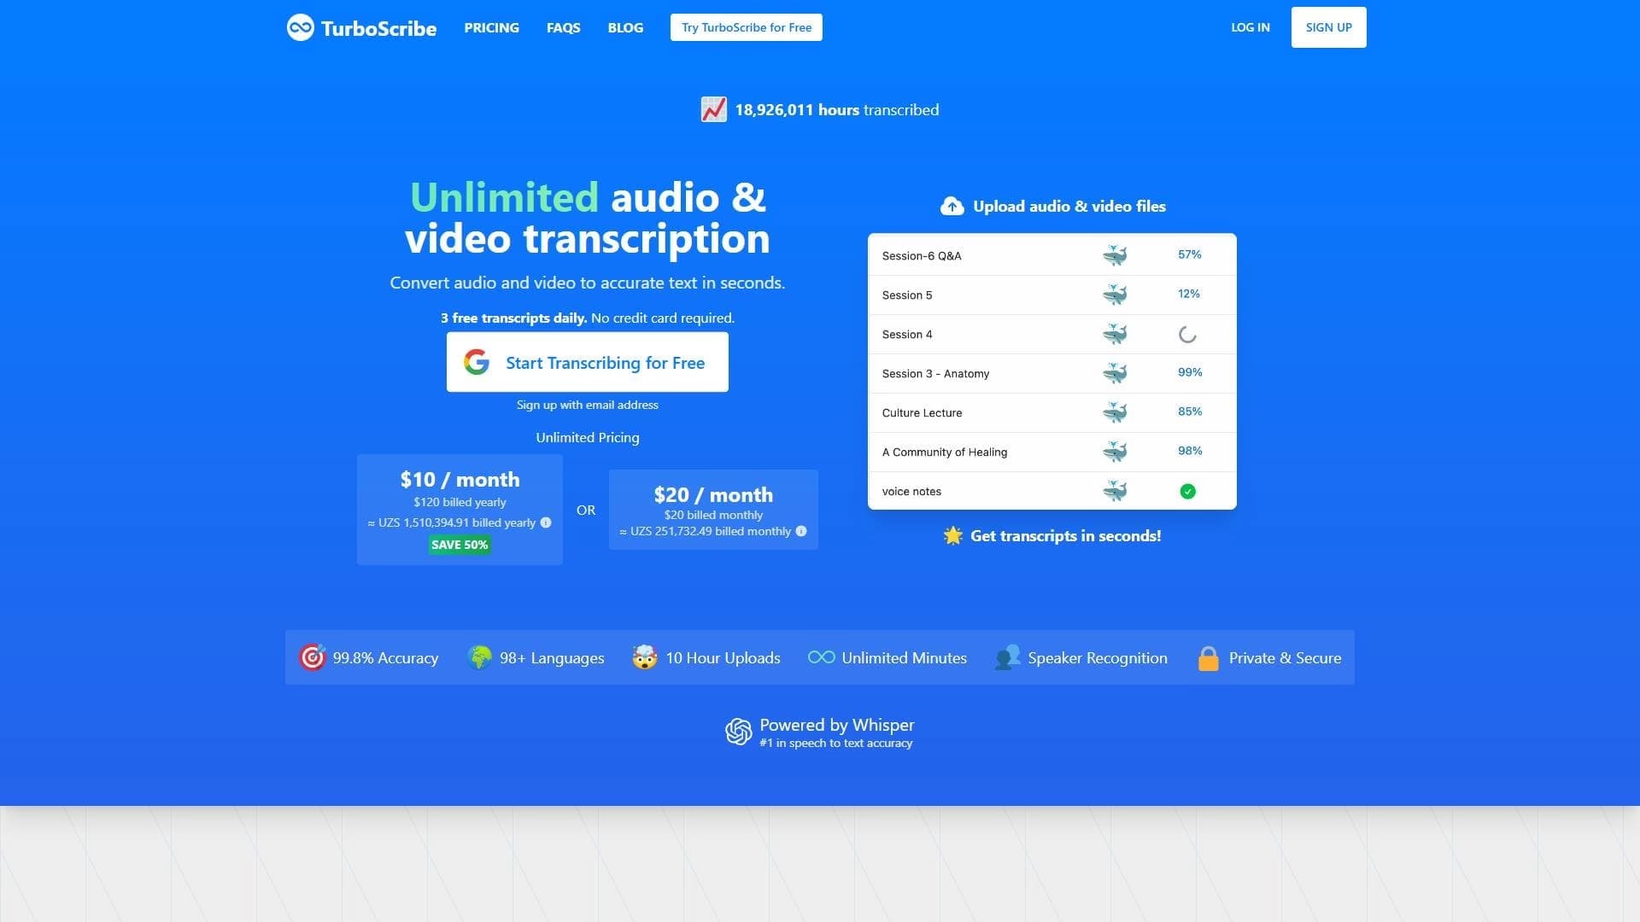The height and width of the screenshot is (922, 1640).
Task: Select the $10 / month yearly plan card
Action: point(460,510)
